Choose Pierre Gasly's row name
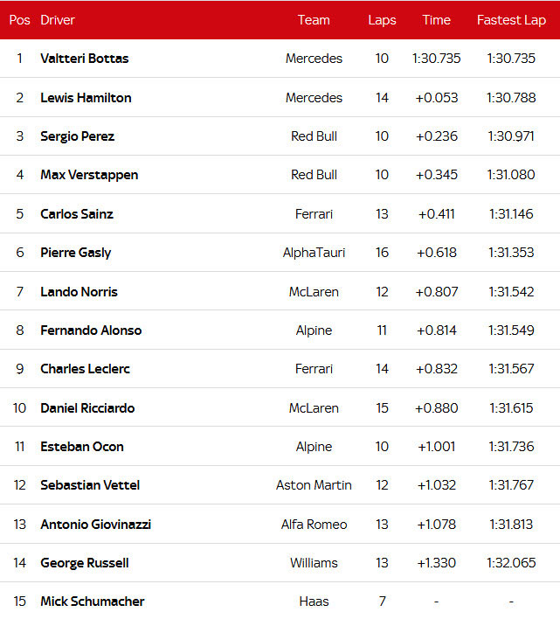The image size is (560, 619). click(76, 253)
